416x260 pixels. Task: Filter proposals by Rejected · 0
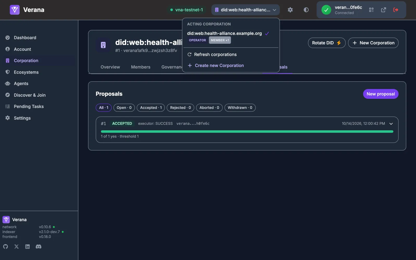(x=180, y=108)
